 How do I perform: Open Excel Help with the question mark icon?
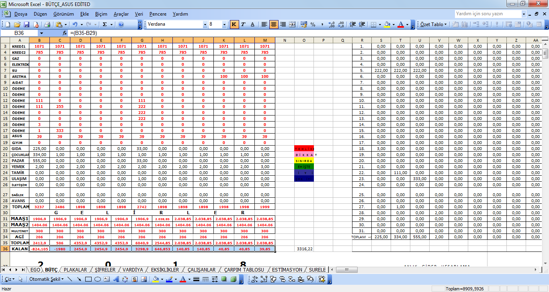coord(121,24)
